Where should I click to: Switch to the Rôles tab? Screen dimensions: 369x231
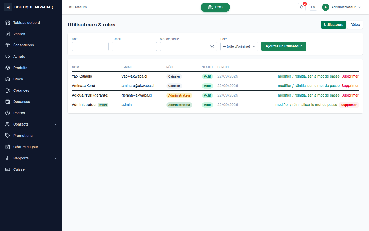click(x=355, y=25)
